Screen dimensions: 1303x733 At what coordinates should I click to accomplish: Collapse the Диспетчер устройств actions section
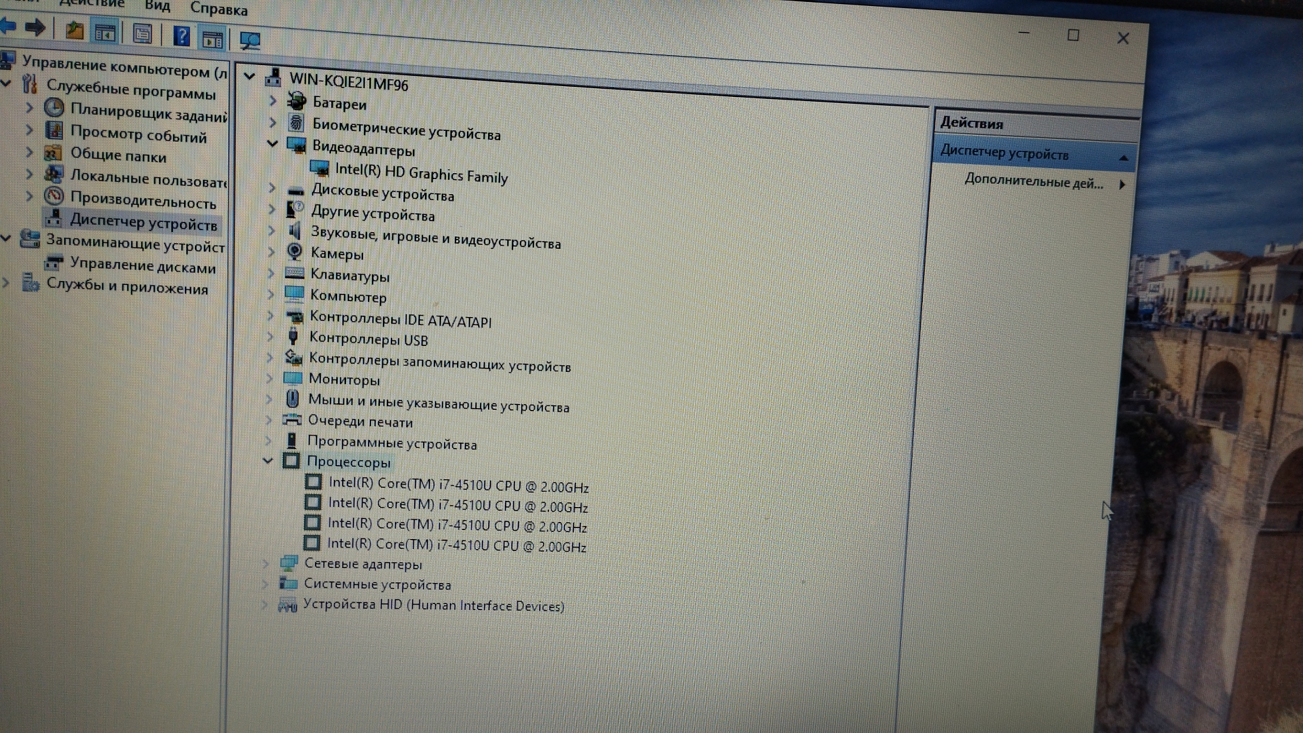pyautogui.click(x=1123, y=157)
